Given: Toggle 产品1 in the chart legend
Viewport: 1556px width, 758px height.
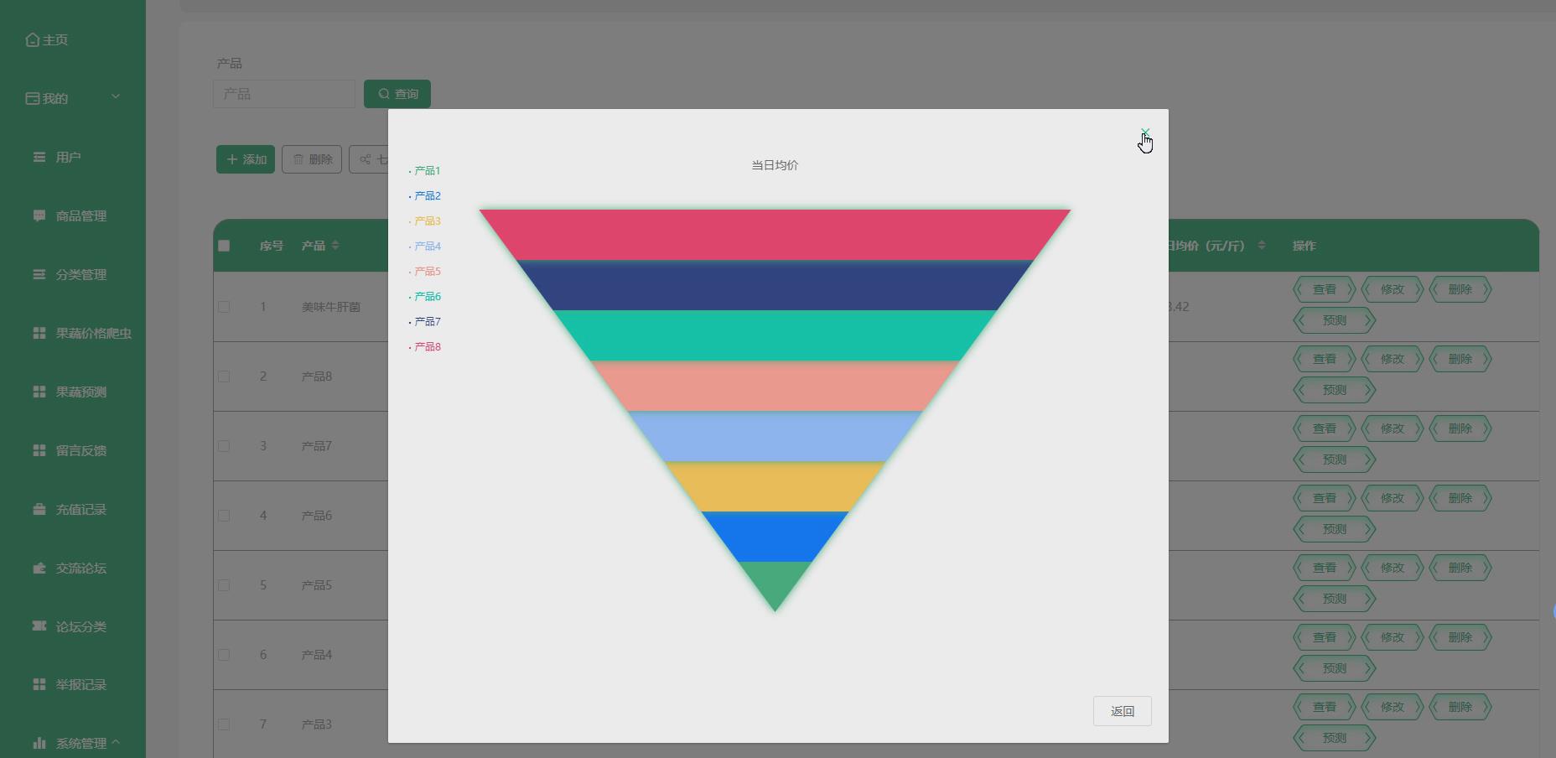Looking at the screenshot, I should [x=424, y=170].
